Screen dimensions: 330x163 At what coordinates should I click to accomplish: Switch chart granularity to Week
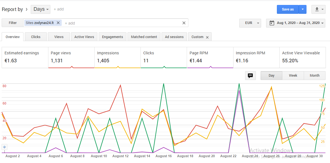[x=293, y=76]
